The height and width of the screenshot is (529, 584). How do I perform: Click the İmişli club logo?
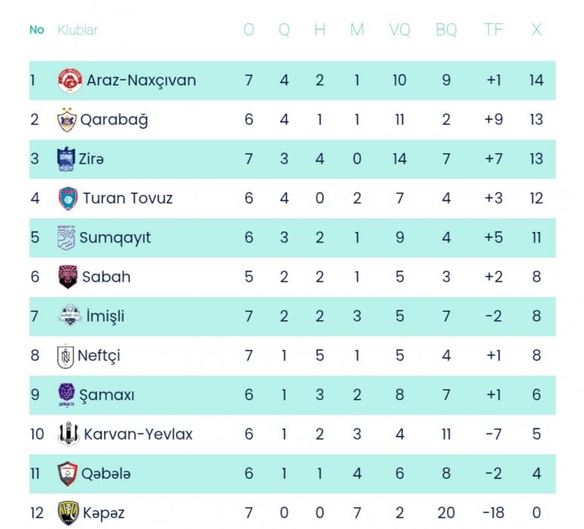point(70,316)
